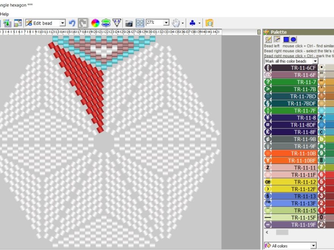
Task: Switch to mosaic view with the grid icon
Action: [x=140, y=22]
